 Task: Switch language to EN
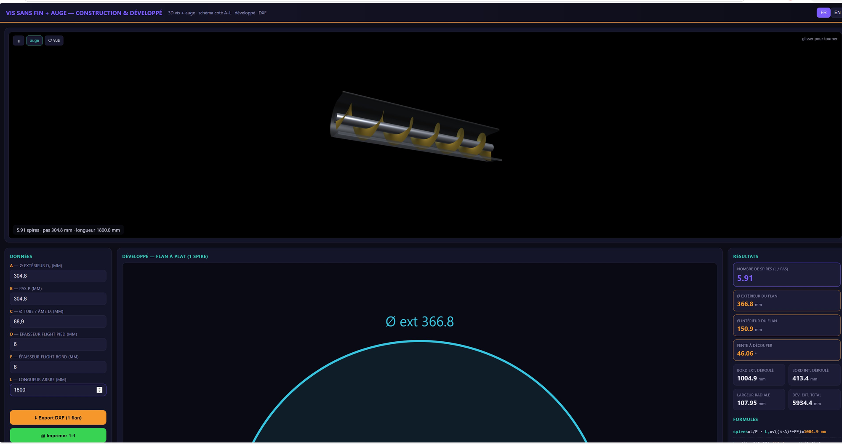[837, 13]
